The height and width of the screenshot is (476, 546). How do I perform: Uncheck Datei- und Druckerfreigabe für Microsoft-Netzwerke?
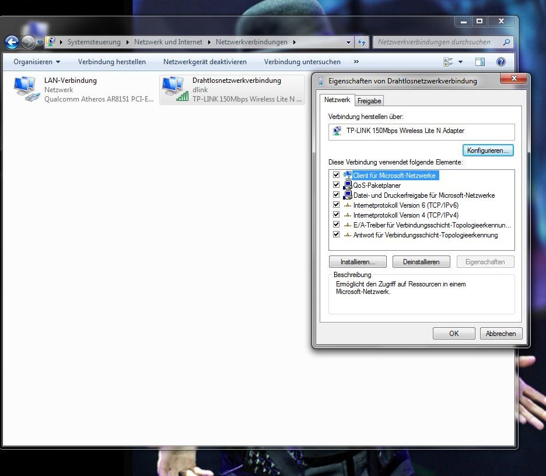(336, 195)
